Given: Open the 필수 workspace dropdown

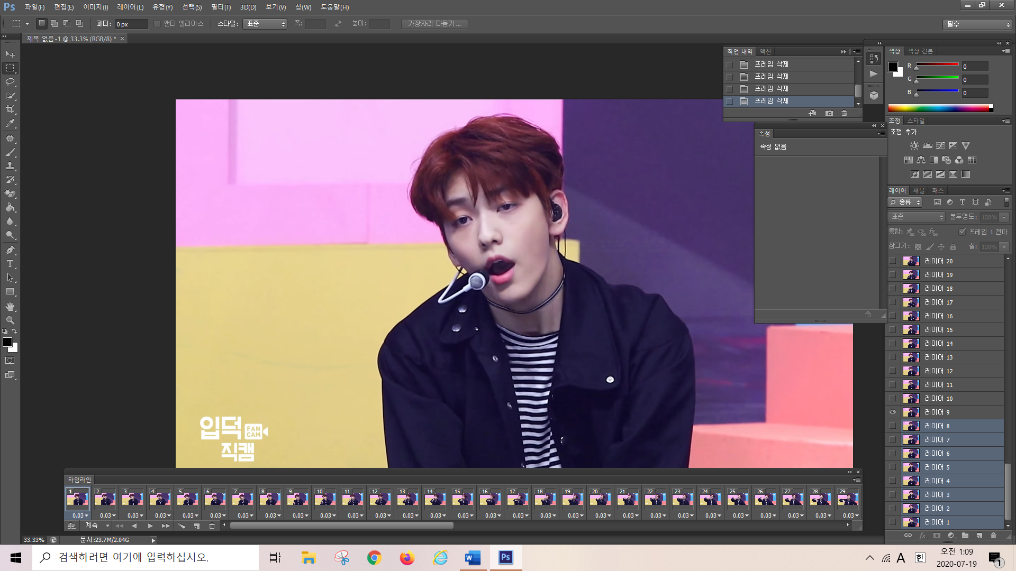Looking at the screenshot, I should (977, 24).
